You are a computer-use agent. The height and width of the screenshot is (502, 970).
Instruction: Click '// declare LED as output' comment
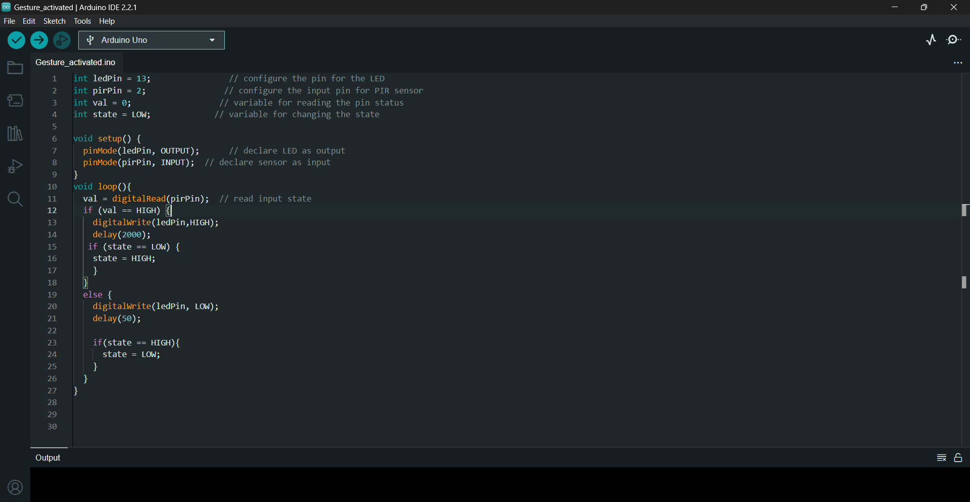pyautogui.click(x=287, y=151)
